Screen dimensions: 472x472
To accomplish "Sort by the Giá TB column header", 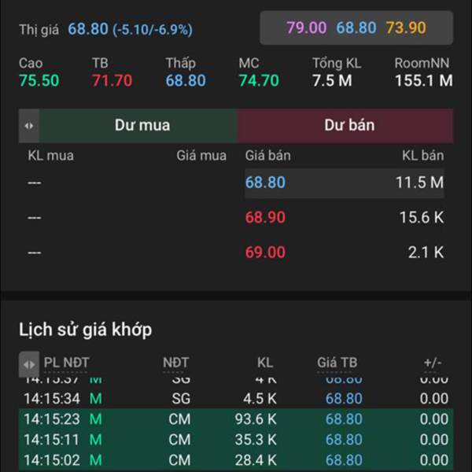I will (x=337, y=363).
